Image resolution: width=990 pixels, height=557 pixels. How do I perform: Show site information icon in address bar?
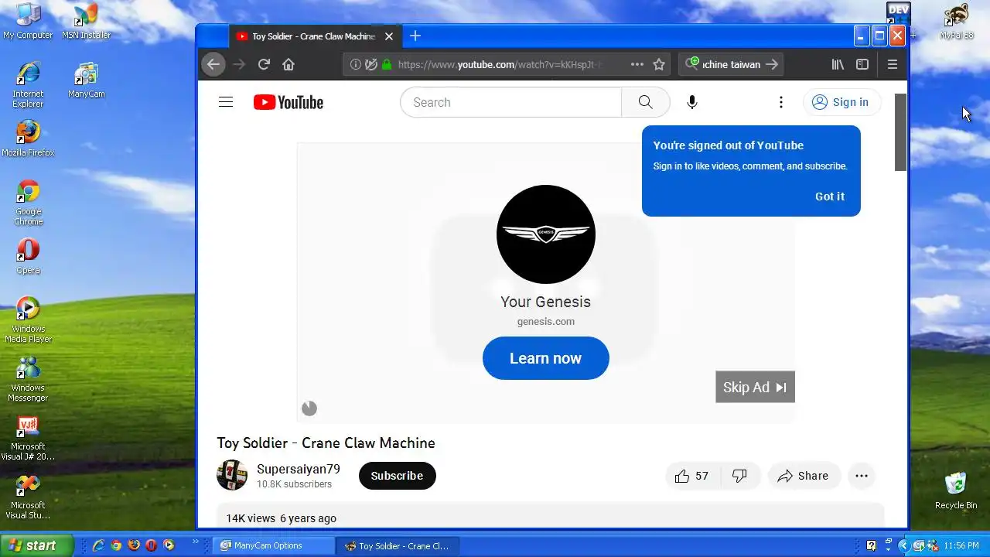pyautogui.click(x=355, y=64)
